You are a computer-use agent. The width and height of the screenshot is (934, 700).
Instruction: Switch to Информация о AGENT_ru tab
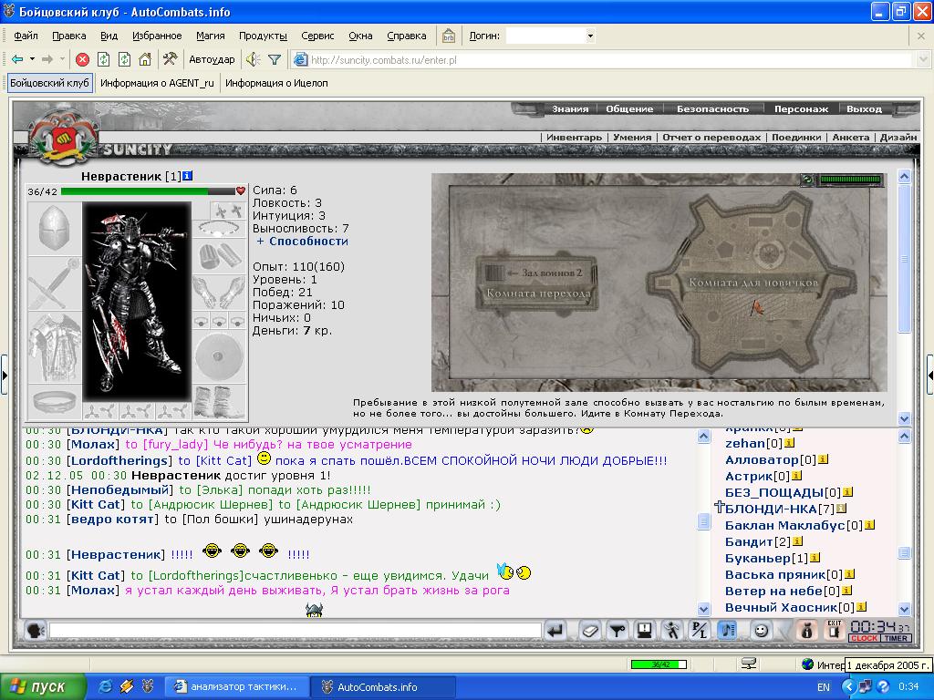tap(157, 83)
